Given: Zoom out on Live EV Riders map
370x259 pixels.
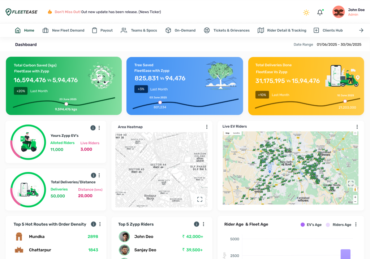Looking at the screenshot, I should tap(355, 202).
